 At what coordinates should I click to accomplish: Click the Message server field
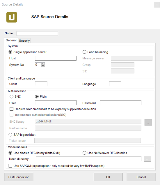pos(131,58)
